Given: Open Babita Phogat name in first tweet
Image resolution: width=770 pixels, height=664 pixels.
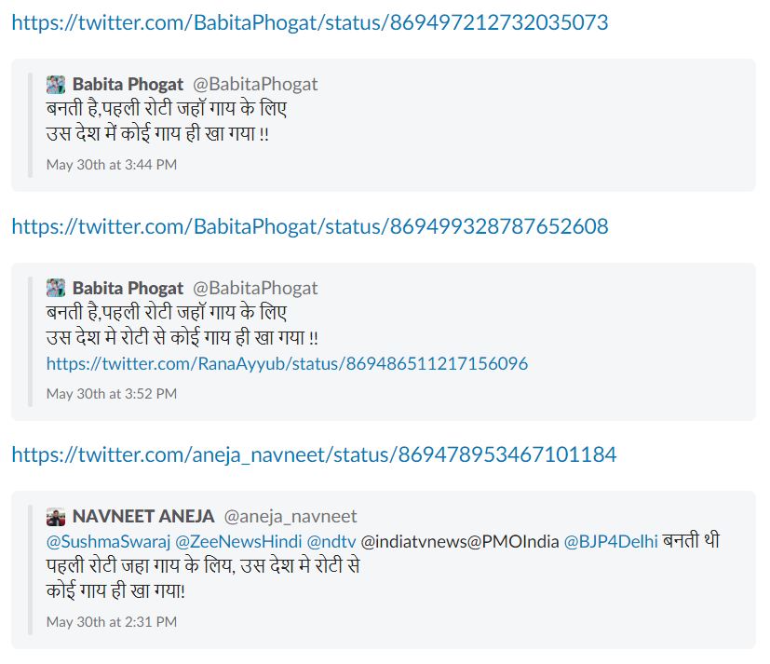Looking at the screenshot, I should (x=128, y=85).
